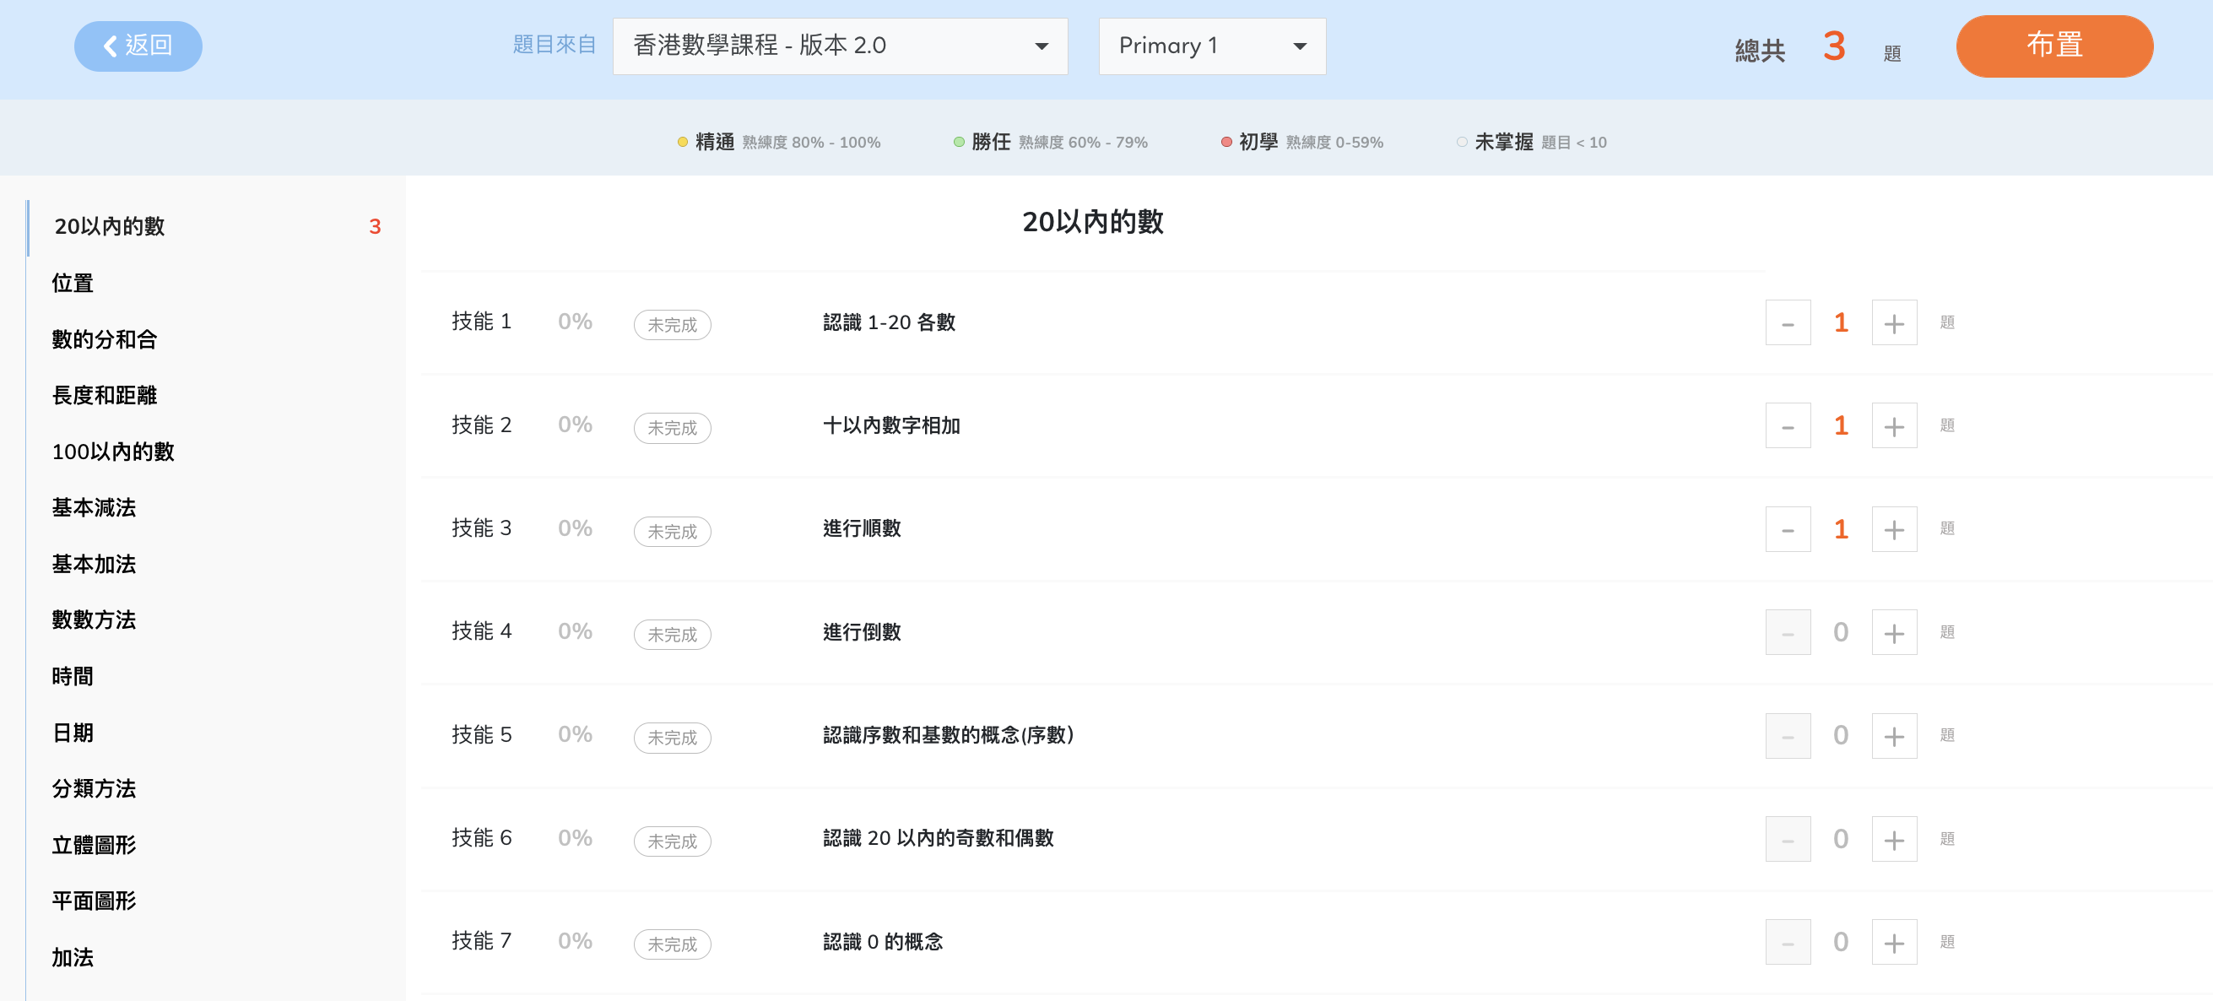Click skill title 認識 1-20 各數
Image resolution: width=2213 pixels, height=1001 pixels.
[888, 322]
